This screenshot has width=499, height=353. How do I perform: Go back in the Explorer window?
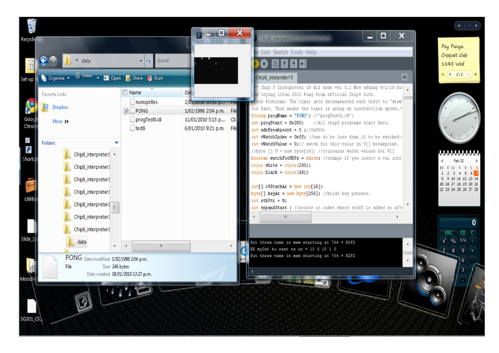click(x=44, y=60)
